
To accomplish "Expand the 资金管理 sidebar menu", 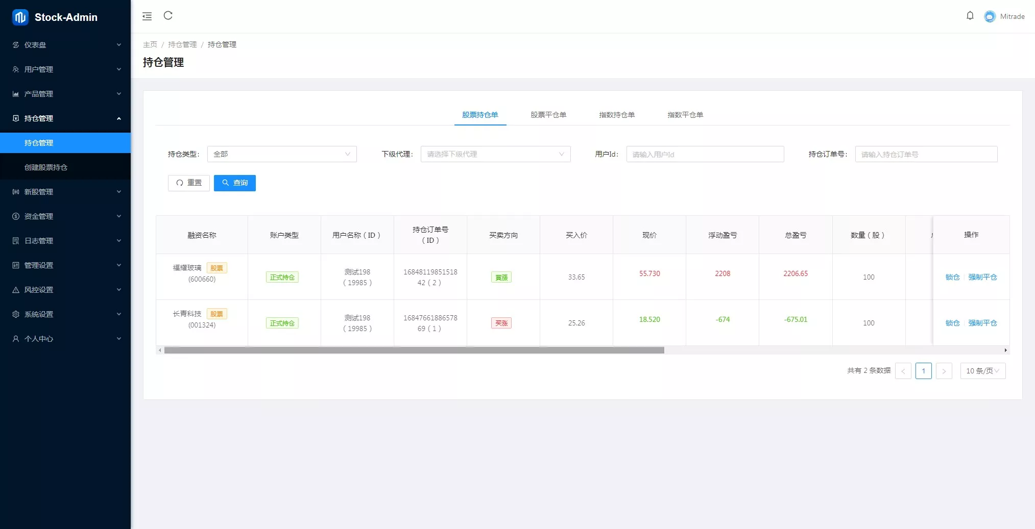I will click(x=65, y=216).
